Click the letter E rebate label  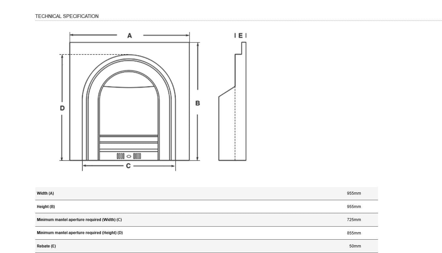pos(241,36)
